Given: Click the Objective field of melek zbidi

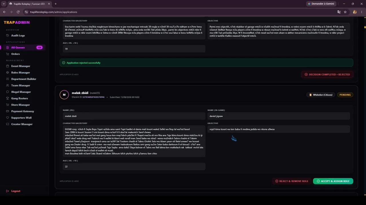Looking at the screenshot, I should coord(279,129).
